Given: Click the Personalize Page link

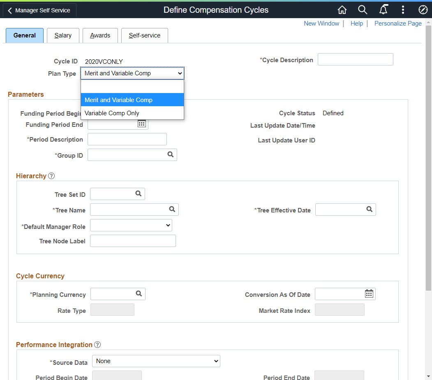Looking at the screenshot, I should 397,23.
